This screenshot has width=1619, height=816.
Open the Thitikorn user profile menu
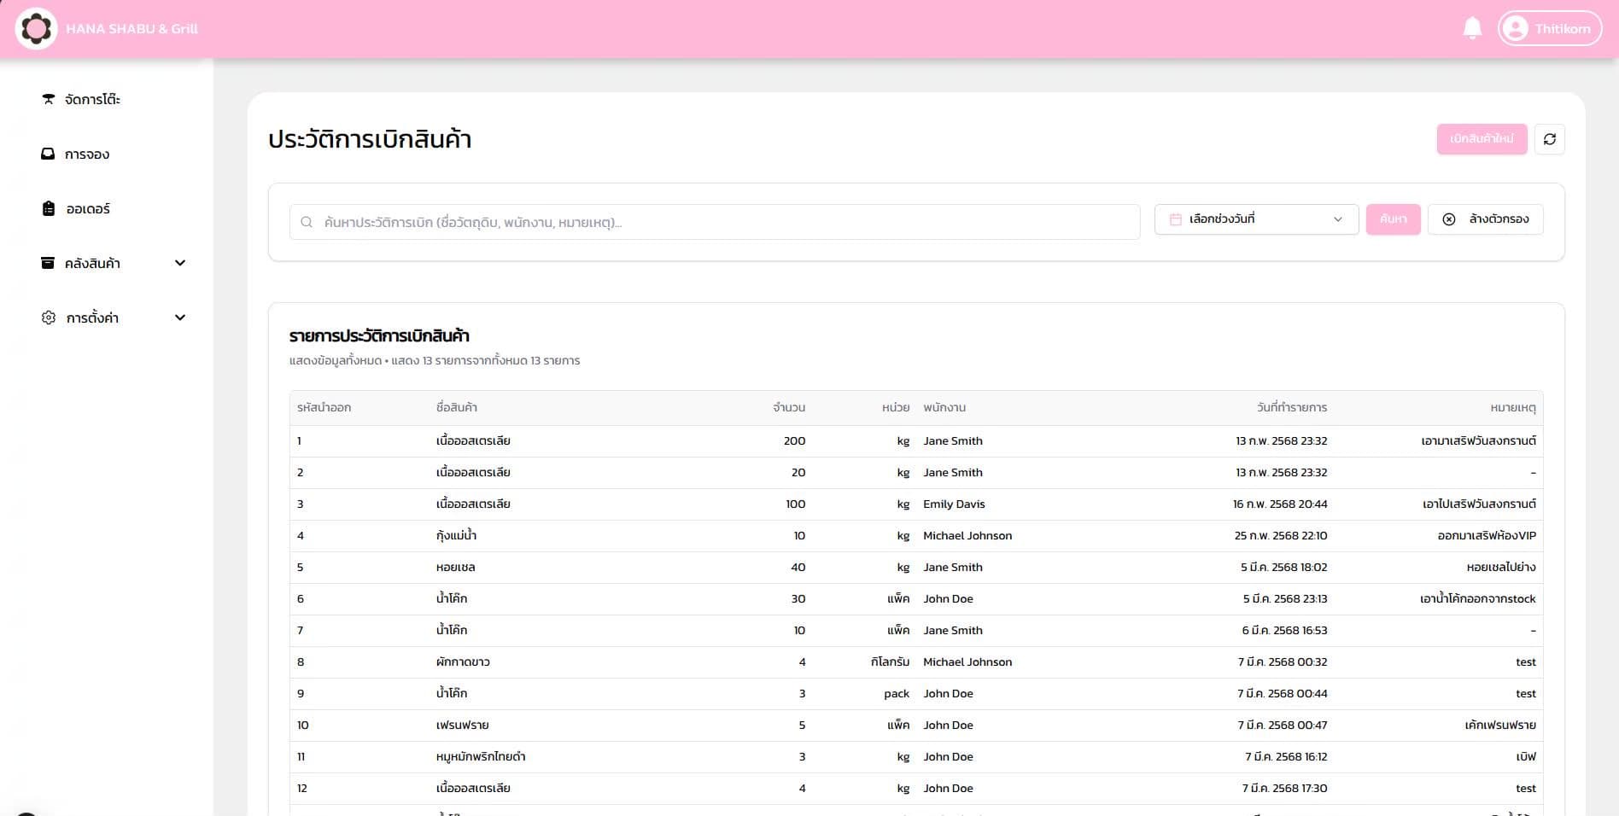point(1549,27)
